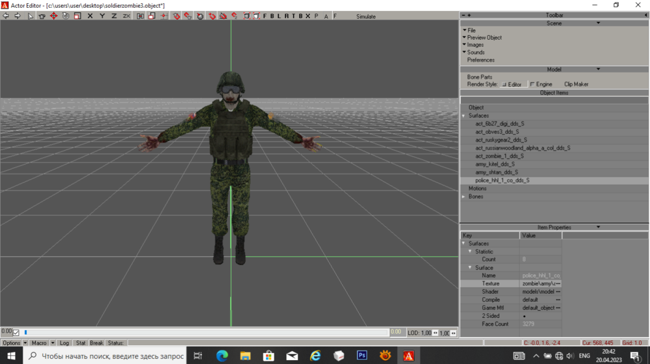Lock movement to the Z axis
This screenshot has width=650, height=364.
tap(114, 16)
